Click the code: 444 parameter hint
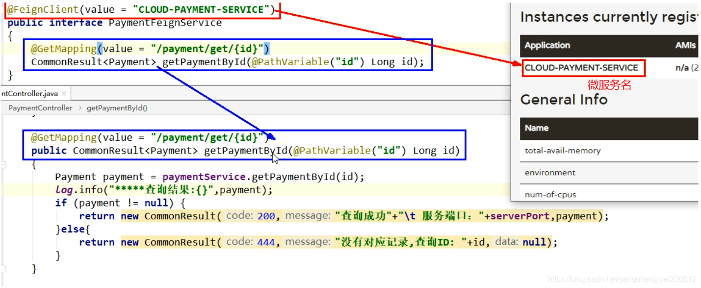 pos(251,242)
